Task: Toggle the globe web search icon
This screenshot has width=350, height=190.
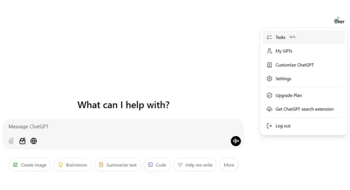Action: coord(34,141)
